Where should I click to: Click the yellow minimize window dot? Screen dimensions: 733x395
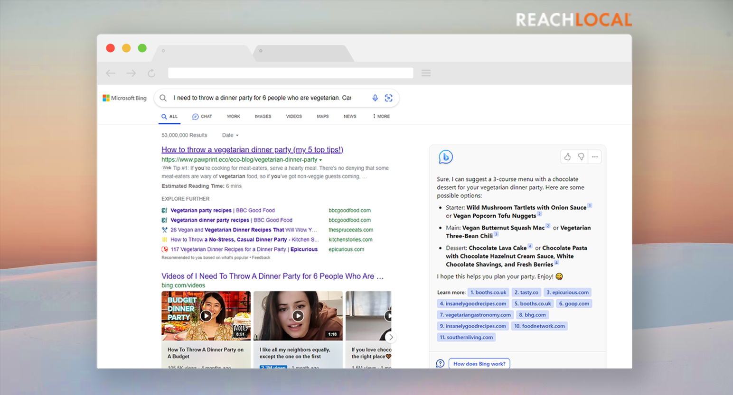[126, 48]
